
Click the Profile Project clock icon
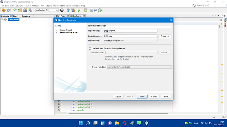point(100,10)
